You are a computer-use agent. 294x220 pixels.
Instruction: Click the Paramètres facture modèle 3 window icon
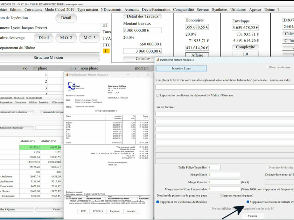point(158,60)
